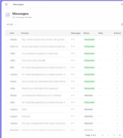Go to the next page of threads

click(x=114, y=135)
